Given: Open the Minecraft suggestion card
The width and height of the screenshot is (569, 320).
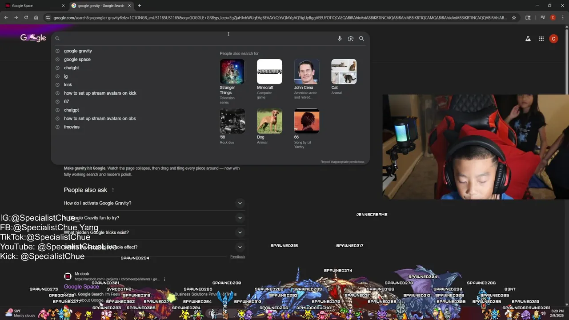Looking at the screenshot, I should [269, 79].
